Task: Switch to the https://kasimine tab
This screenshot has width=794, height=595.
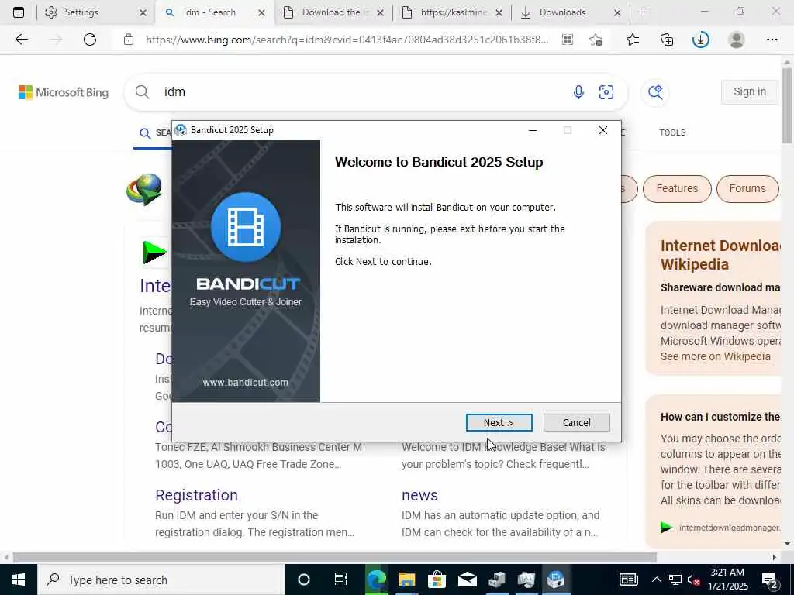Action: pyautogui.click(x=446, y=12)
